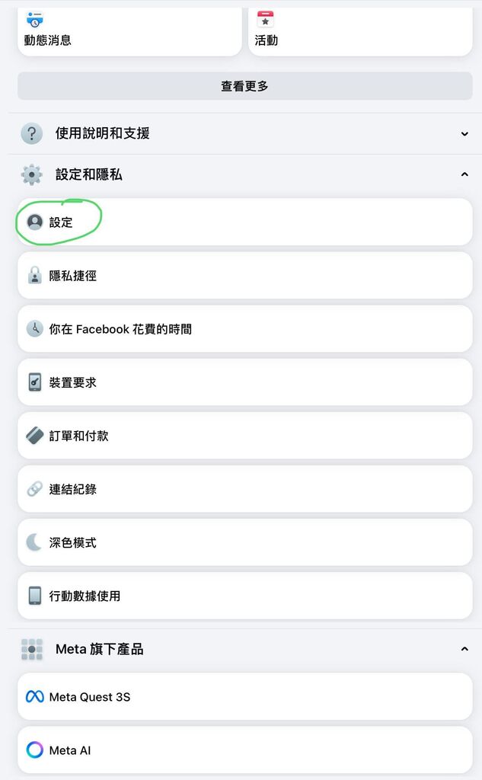This screenshot has height=780, width=482.
Task: Open the 動態消息 shortcut card
Action: tap(129, 30)
